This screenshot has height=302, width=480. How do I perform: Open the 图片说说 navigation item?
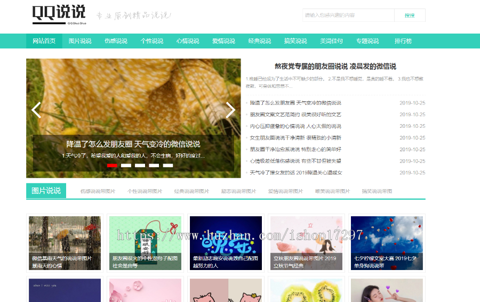coord(80,41)
